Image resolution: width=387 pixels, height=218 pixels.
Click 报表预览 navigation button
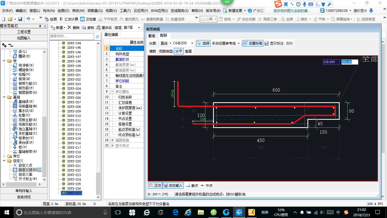click(x=24, y=197)
